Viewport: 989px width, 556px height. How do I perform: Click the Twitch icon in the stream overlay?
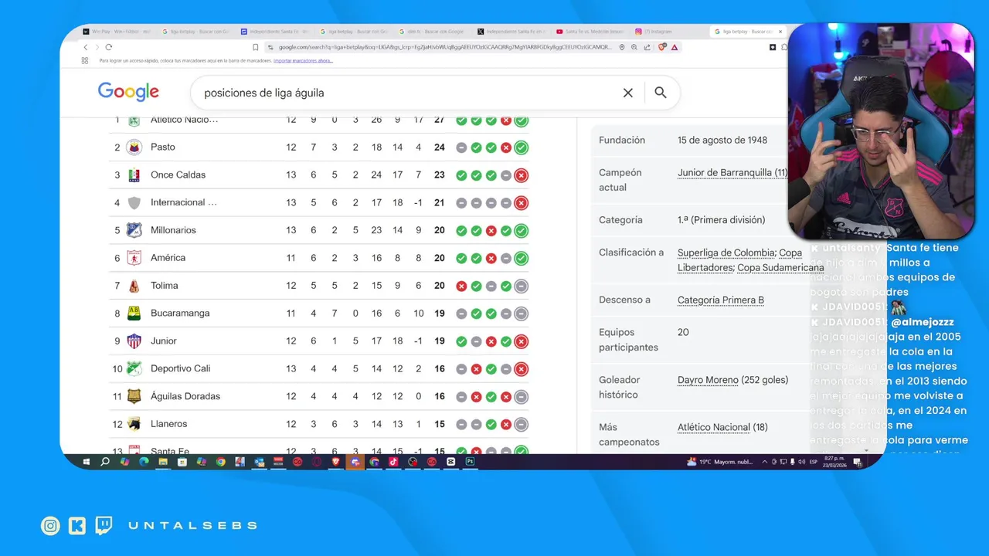pos(104,526)
